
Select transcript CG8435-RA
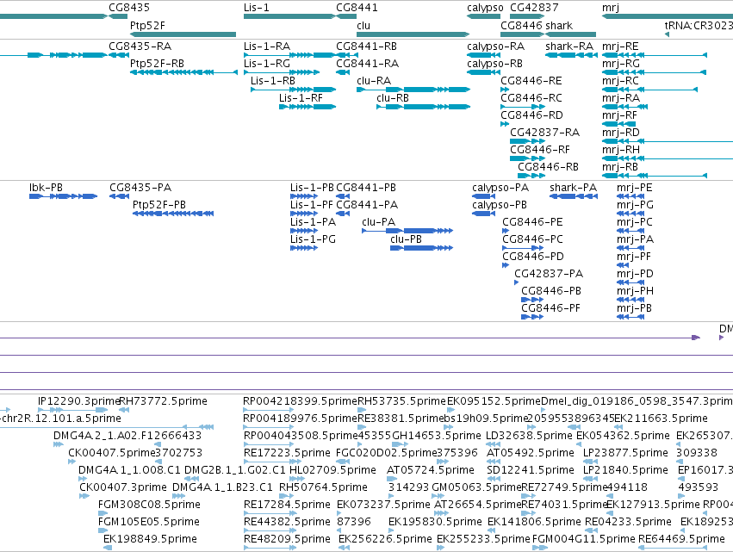click(x=140, y=47)
